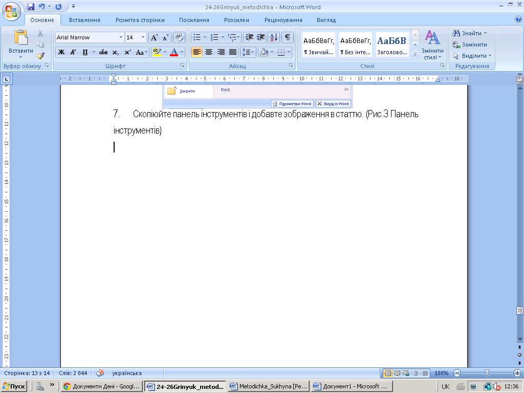Apply the Звичайний style
Viewport: 524px width, 393px height.
pyautogui.click(x=318, y=45)
